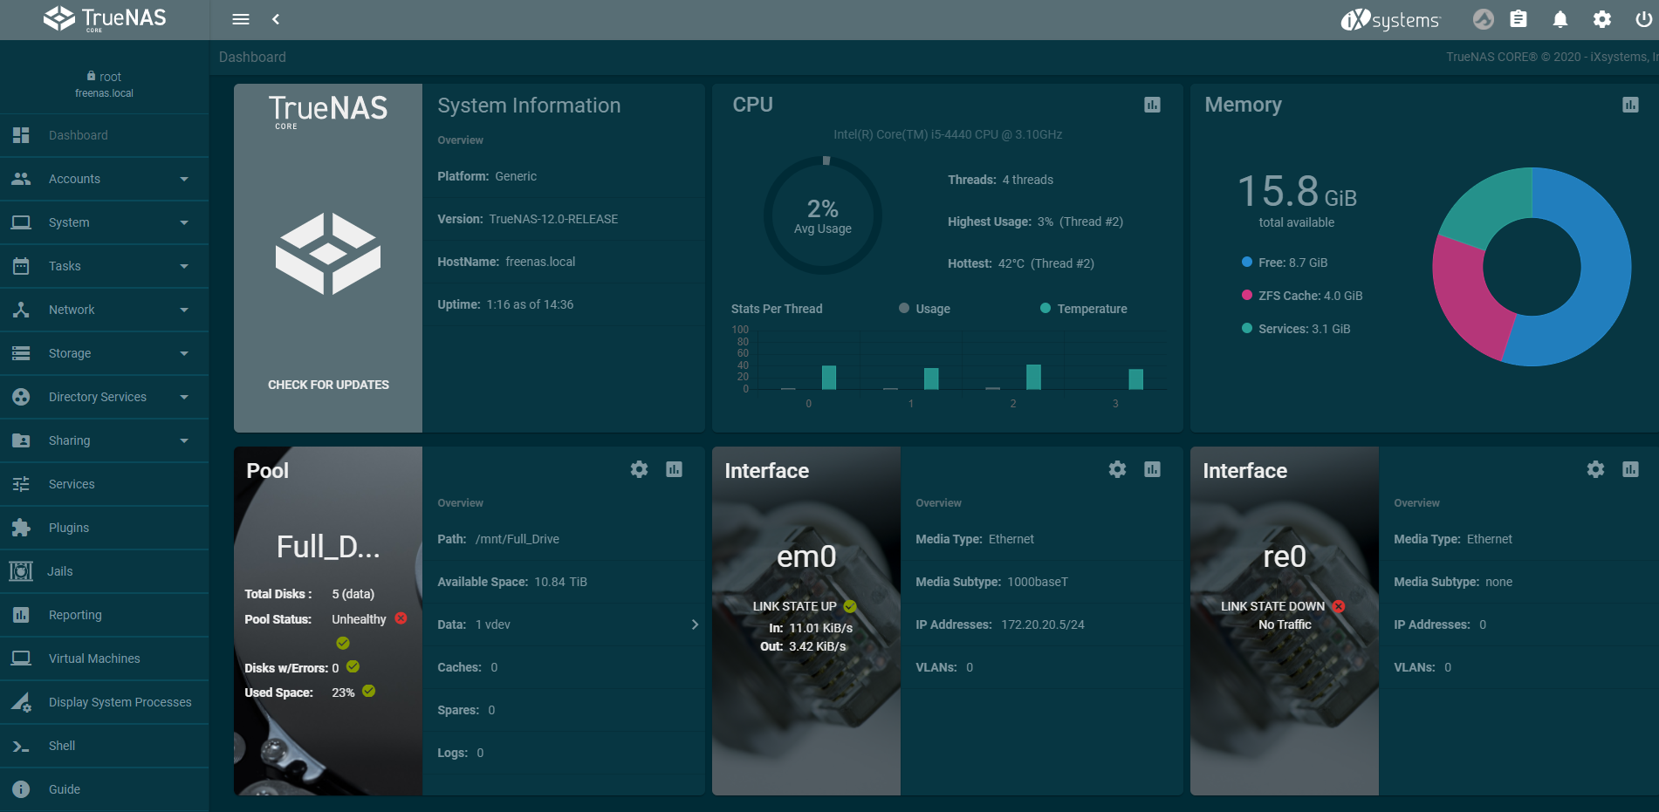Open CPU reports chart icon
1659x812 pixels.
1152,105
